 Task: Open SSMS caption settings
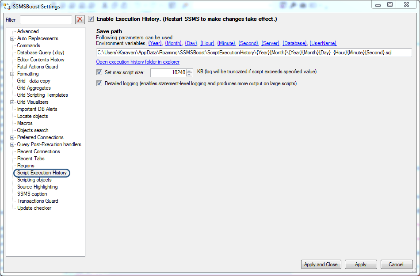click(32, 194)
